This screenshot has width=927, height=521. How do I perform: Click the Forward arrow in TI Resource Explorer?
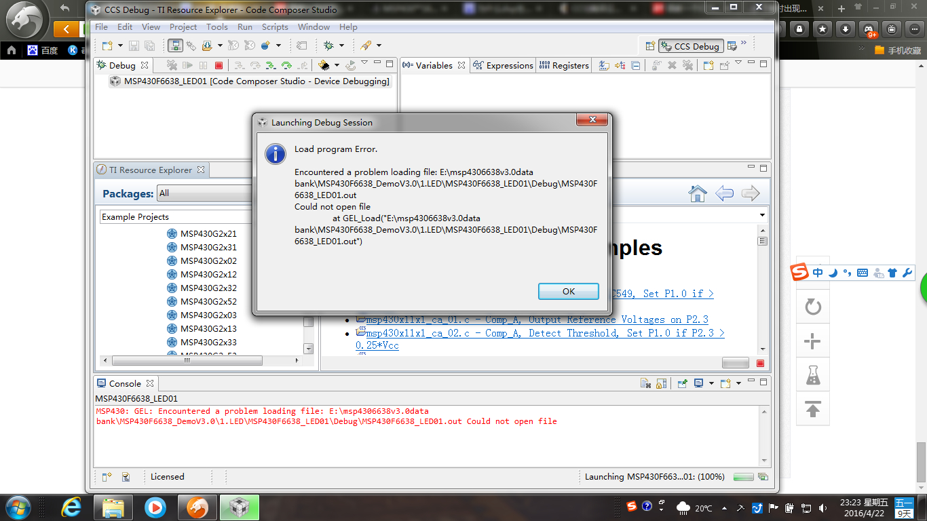coord(750,193)
